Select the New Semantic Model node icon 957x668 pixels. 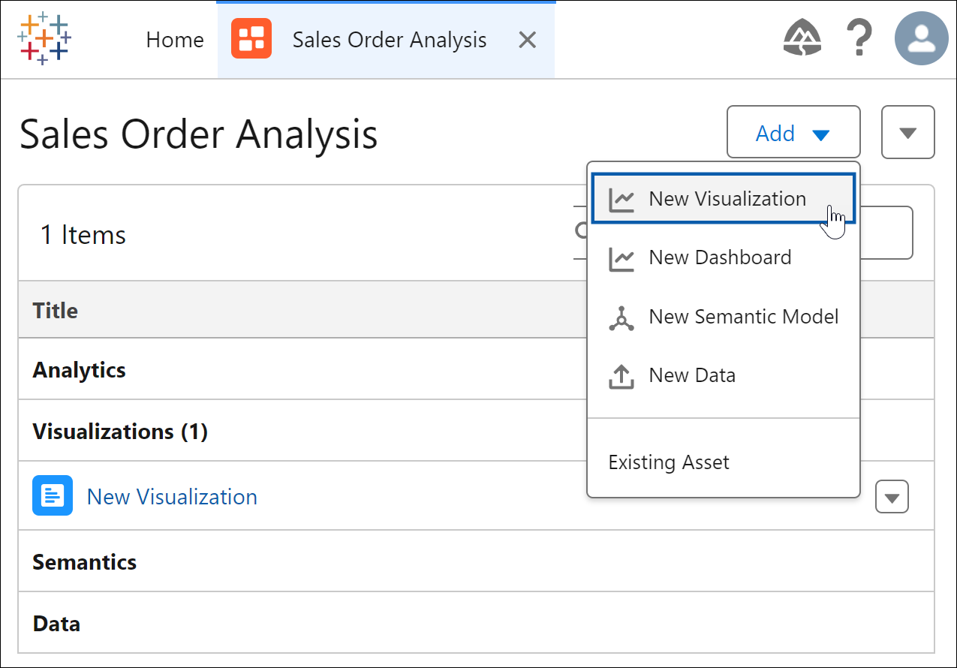click(x=621, y=317)
